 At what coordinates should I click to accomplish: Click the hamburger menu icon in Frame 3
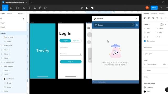coord(89,28)
